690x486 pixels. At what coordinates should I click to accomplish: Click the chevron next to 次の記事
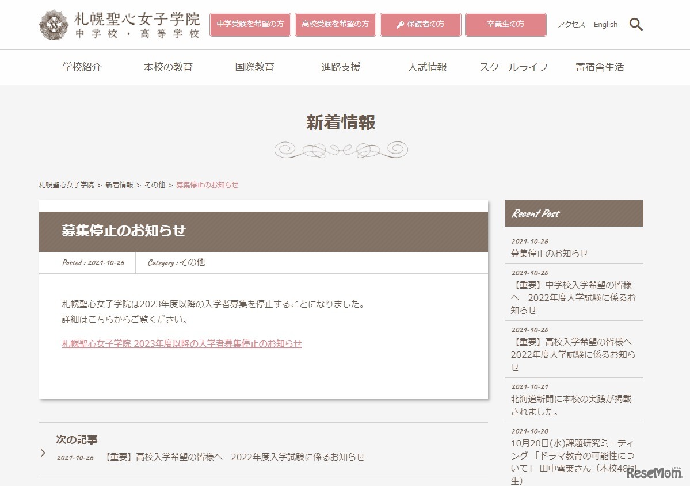43,453
